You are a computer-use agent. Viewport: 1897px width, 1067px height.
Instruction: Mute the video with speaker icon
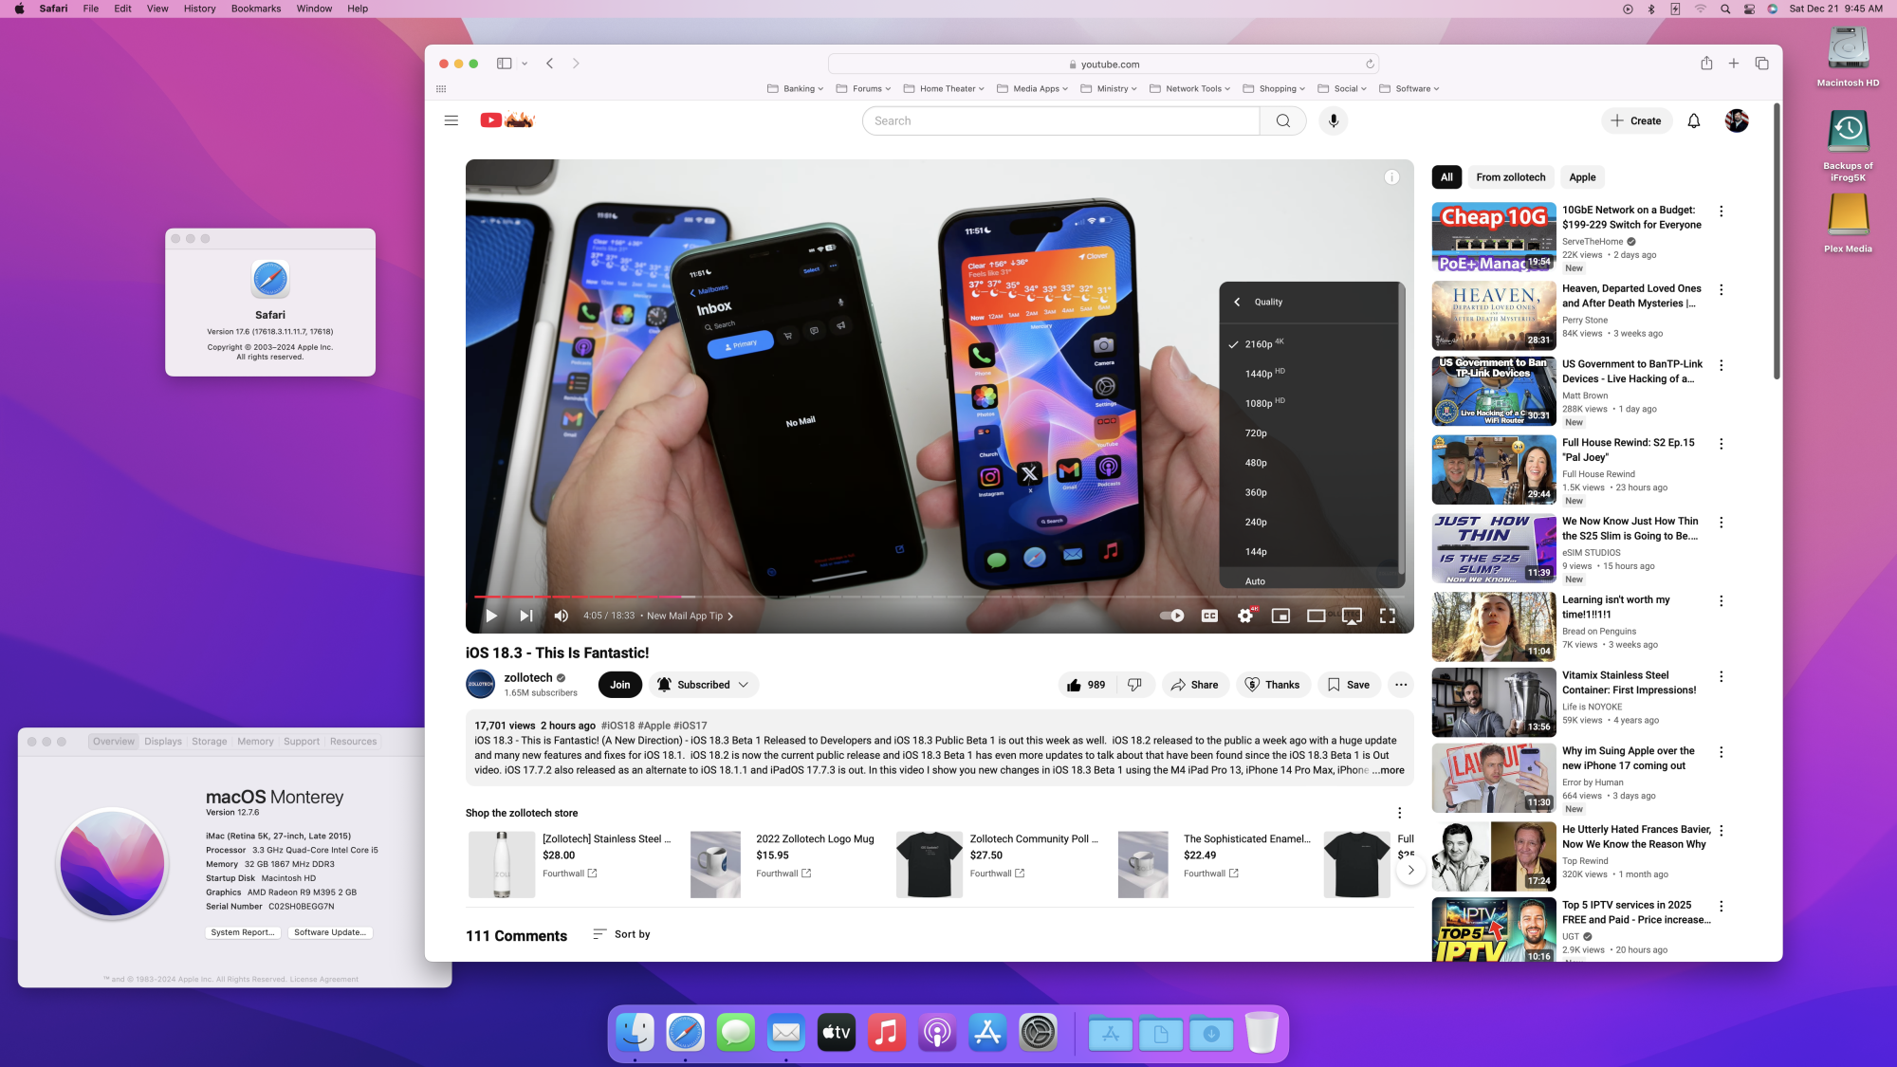point(562,616)
